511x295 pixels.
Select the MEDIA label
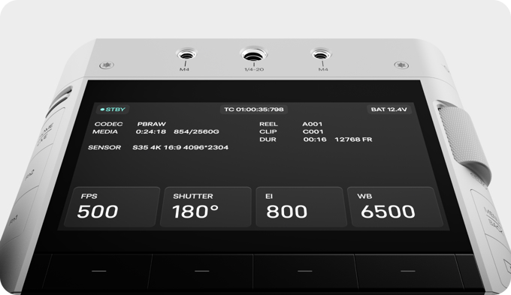[105, 131]
